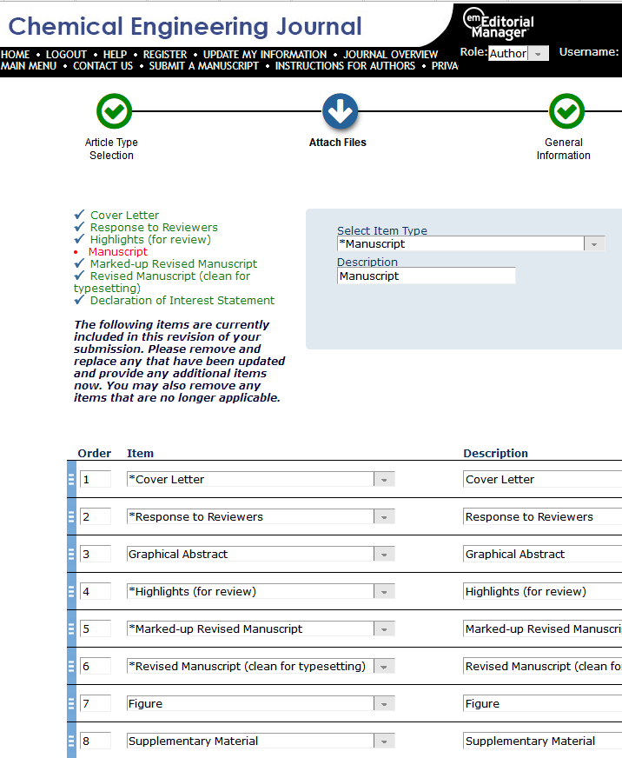Click the General Information checkmark step icon
The width and height of the screenshot is (622, 758).
pos(566,111)
